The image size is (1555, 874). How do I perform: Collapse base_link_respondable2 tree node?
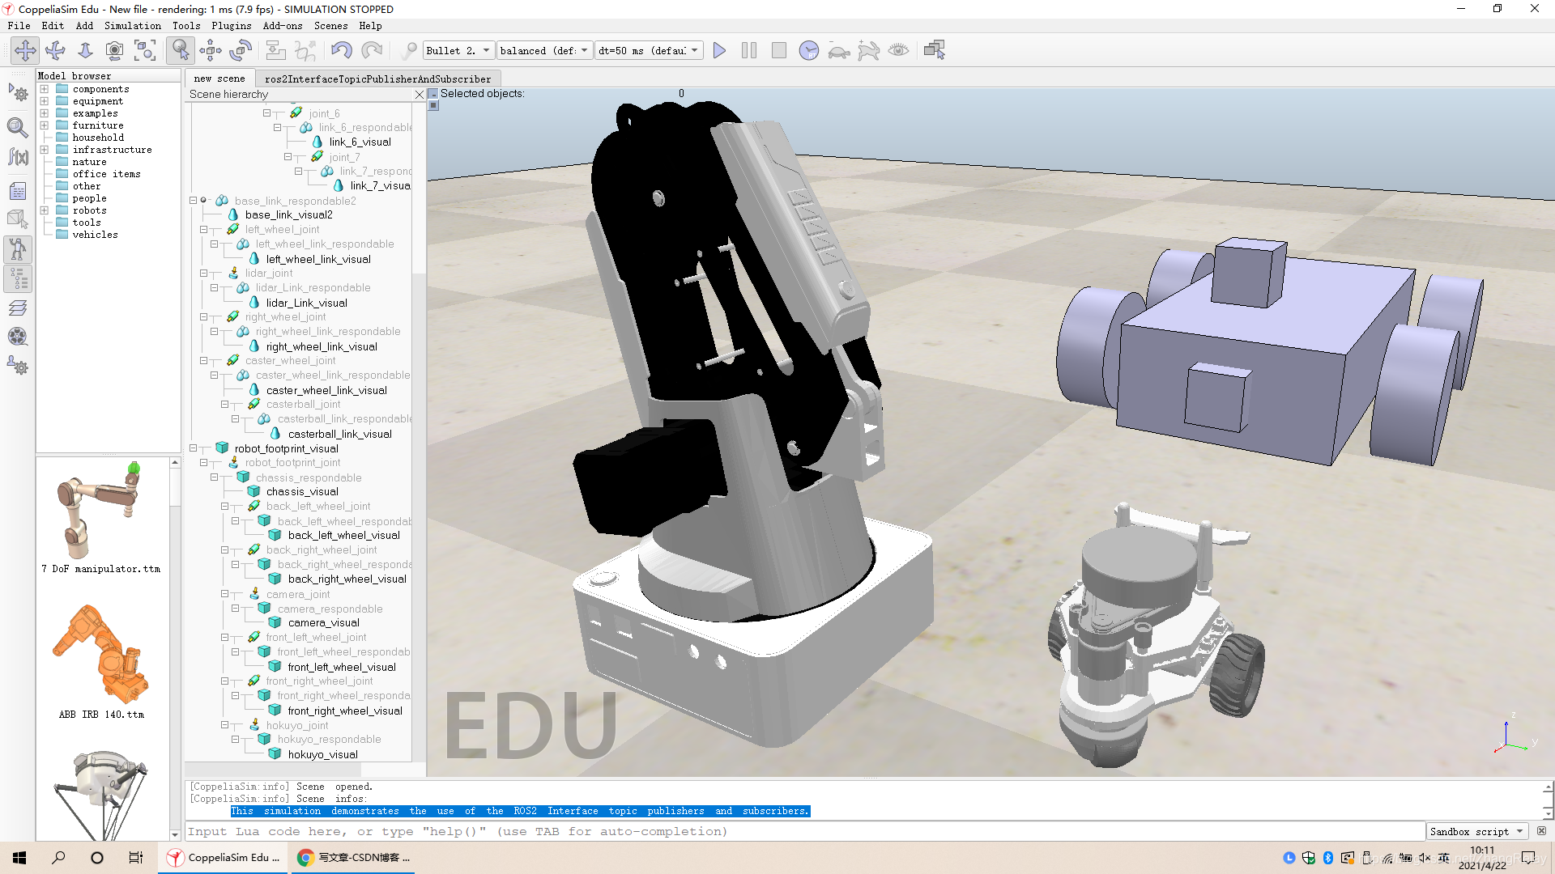coord(194,201)
